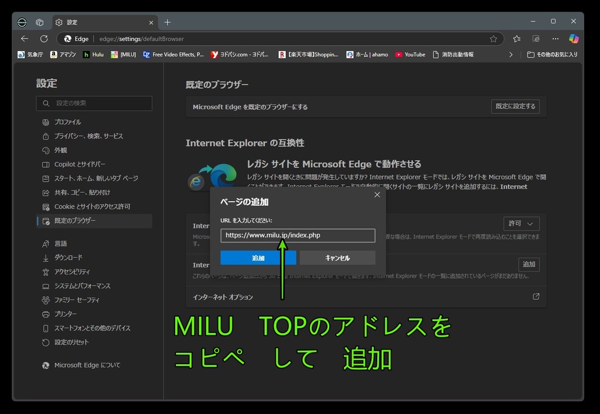Click the 設定の検索 search field
Image resolution: width=600 pixels, height=414 pixels.
coord(94,103)
